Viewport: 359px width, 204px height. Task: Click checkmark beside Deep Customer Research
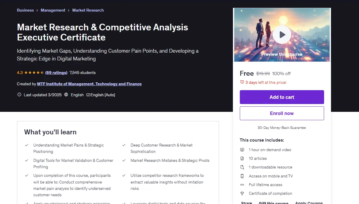pos(124,145)
